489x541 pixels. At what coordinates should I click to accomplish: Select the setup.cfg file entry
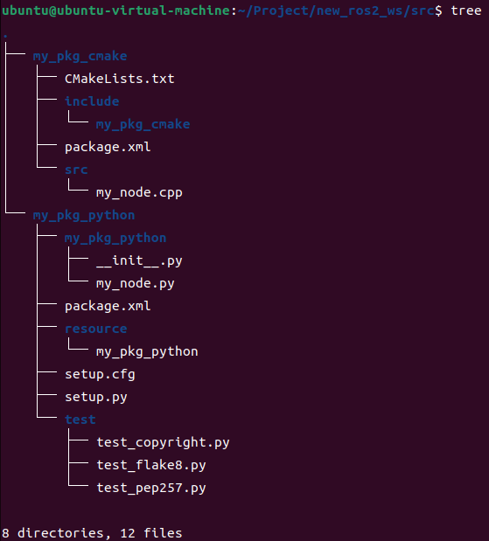(x=100, y=374)
